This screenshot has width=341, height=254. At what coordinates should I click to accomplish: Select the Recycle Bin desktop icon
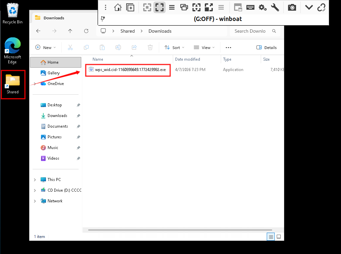coord(13,14)
